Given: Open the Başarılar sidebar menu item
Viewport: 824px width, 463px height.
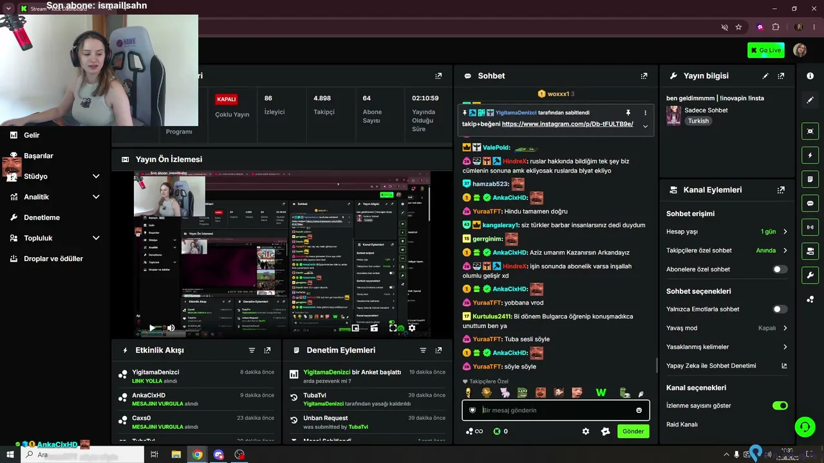Looking at the screenshot, I should [x=39, y=156].
